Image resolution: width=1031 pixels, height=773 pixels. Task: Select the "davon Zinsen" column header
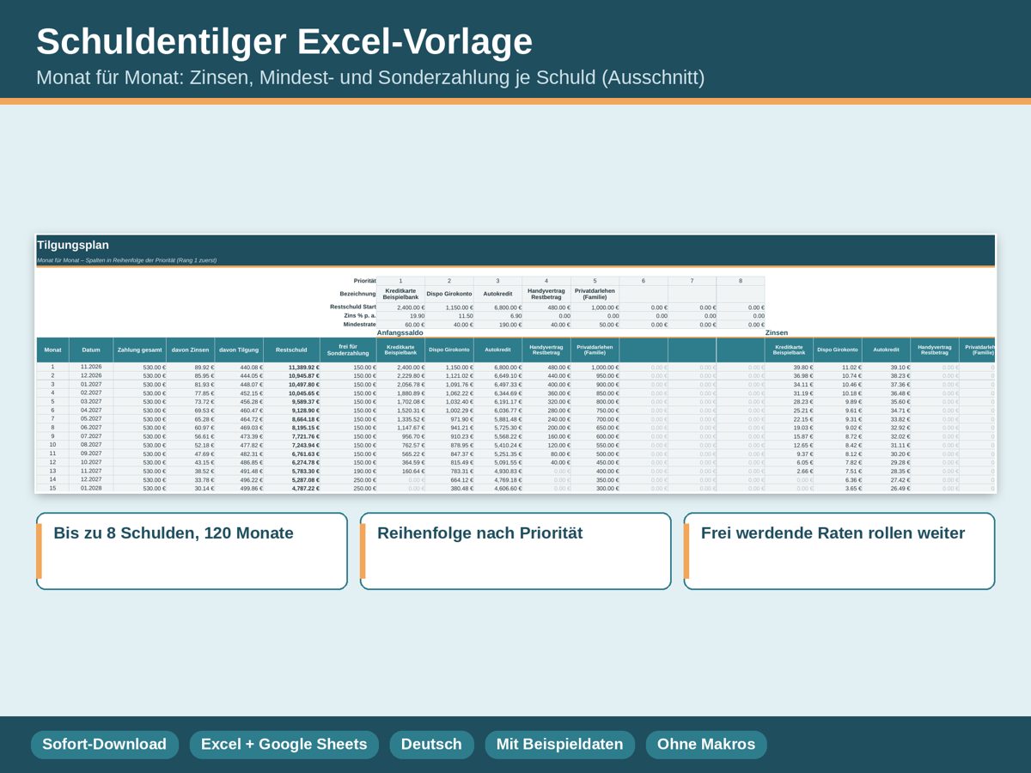click(191, 350)
